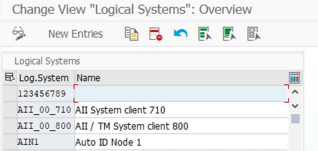The image size is (318, 151).
Task: Click the Select All icon
Action: [205, 34]
